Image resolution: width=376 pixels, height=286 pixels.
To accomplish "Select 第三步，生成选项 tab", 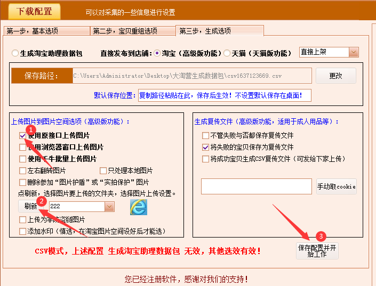I will 220,31.
